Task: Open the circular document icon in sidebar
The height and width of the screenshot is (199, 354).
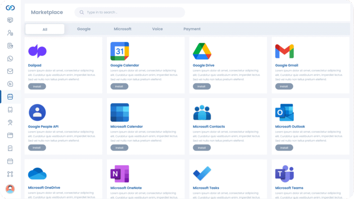Action: pos(10,84)
